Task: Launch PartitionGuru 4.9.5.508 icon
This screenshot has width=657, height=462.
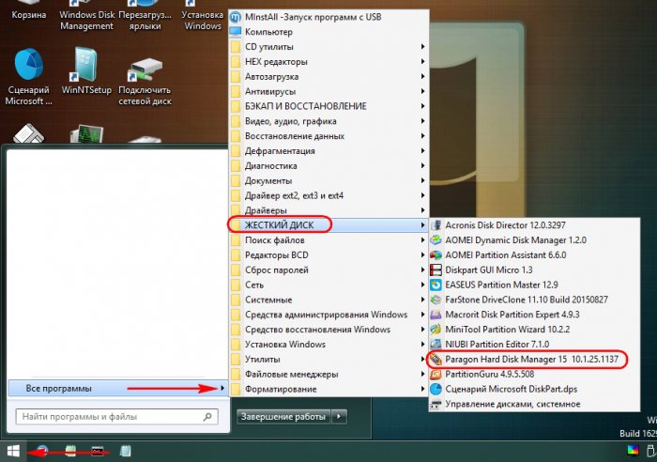Action: pos(435,374)
